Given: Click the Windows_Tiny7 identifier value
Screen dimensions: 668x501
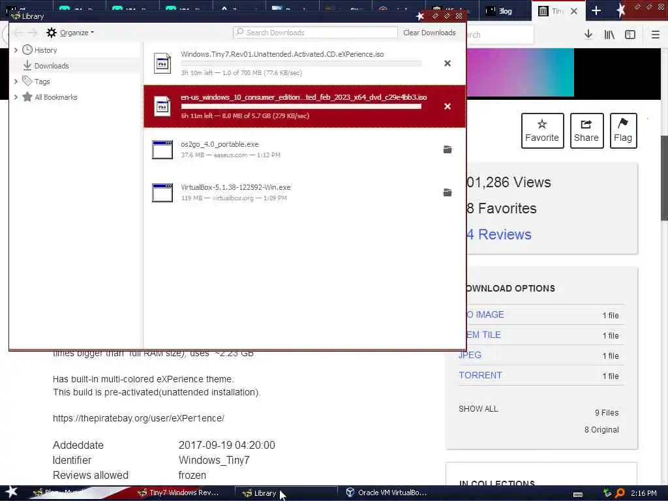Looking at the screenshot, I should (214, 460).
